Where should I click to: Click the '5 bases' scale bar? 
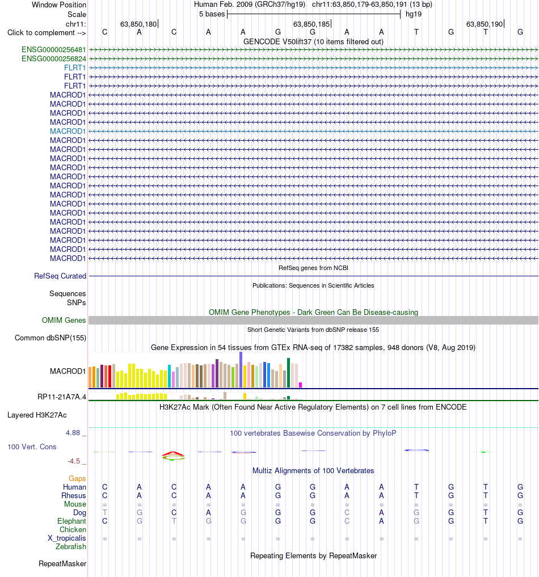(x=314, y=14)
